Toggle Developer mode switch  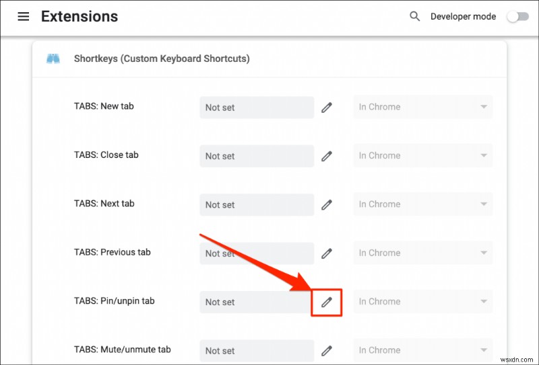pos(517,17)
